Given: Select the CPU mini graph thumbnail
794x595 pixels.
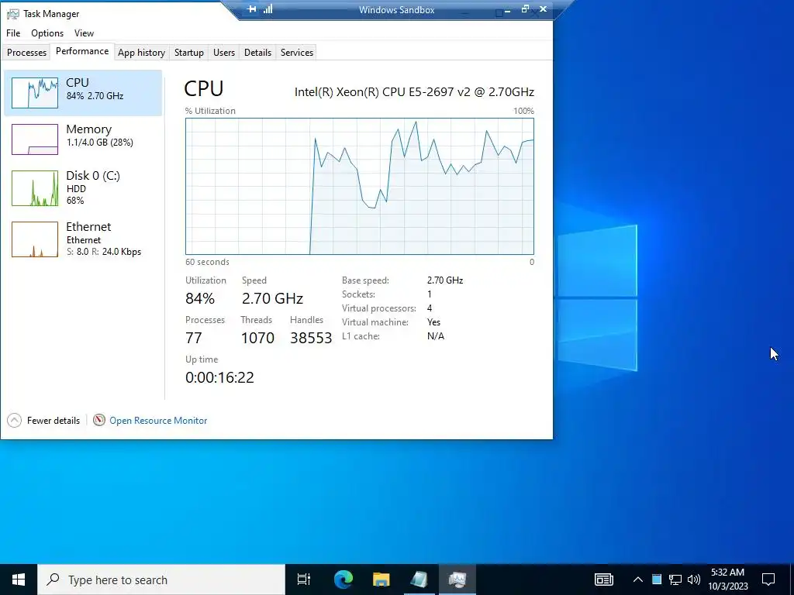Looking at the screenshot, I should [34, 93].
